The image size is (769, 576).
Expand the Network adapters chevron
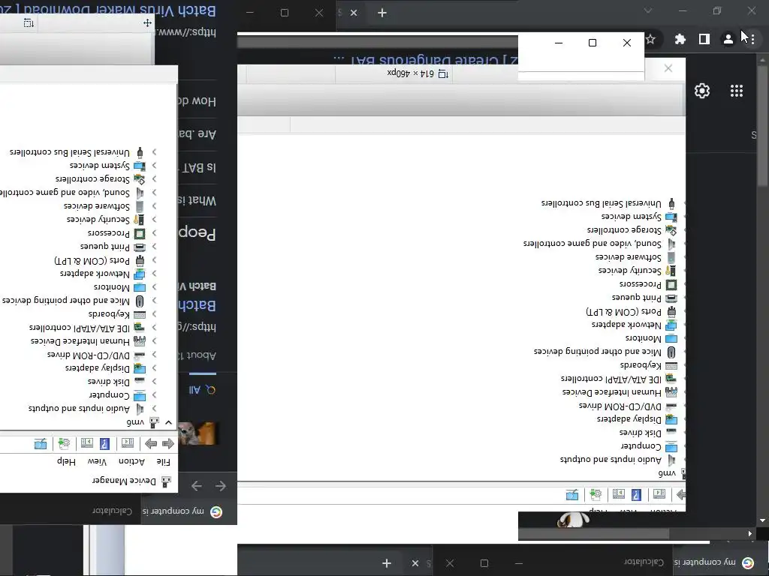(154, 273)
